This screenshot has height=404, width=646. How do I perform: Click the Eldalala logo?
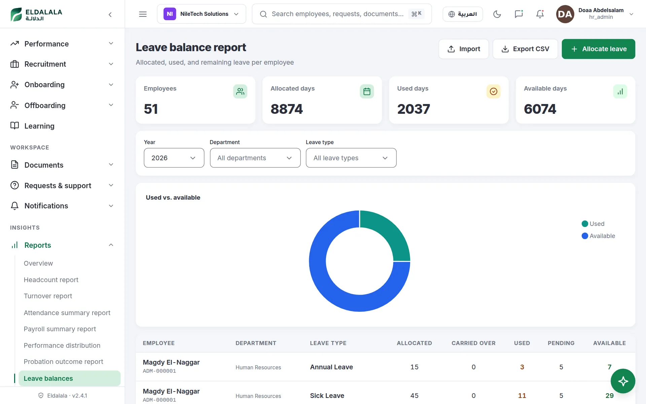pos(36,14)
